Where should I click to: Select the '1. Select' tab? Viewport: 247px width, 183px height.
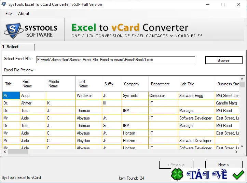(x=18, y=47)
